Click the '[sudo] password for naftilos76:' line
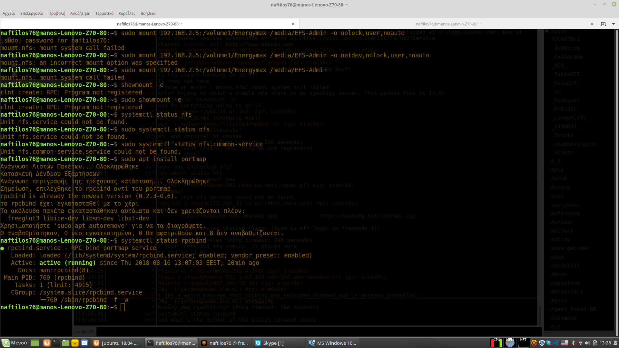 (55, 41)
